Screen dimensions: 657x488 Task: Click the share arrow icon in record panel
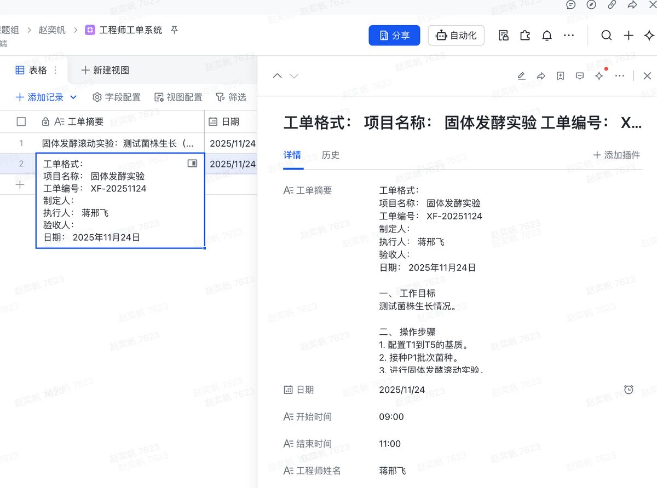[x=541, y=76]
